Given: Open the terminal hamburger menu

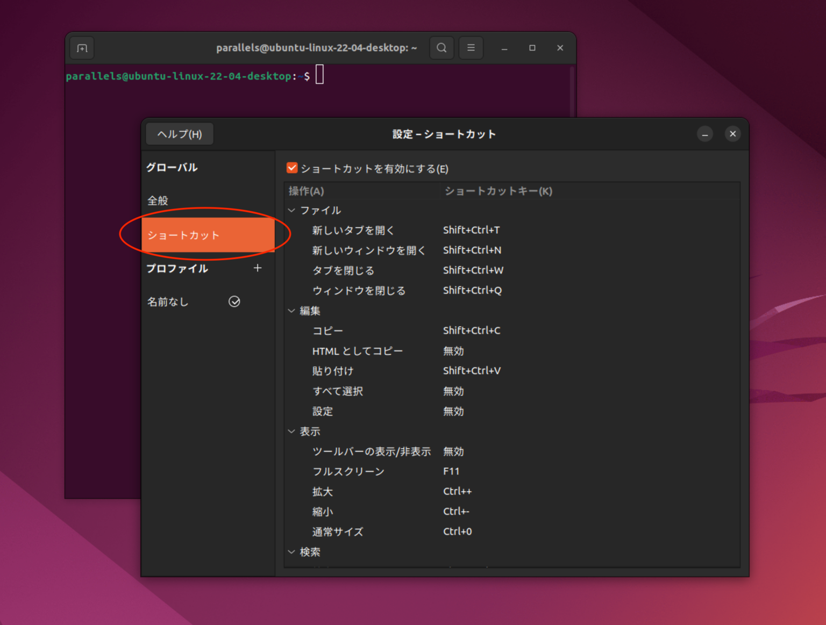Looking at the screenshot, I should [471, 48].
